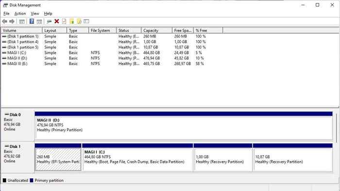This screenshot has width=340, height=191.
Task: Click the yellow search/find folder toolbar icon
Action: click(79, 21)
